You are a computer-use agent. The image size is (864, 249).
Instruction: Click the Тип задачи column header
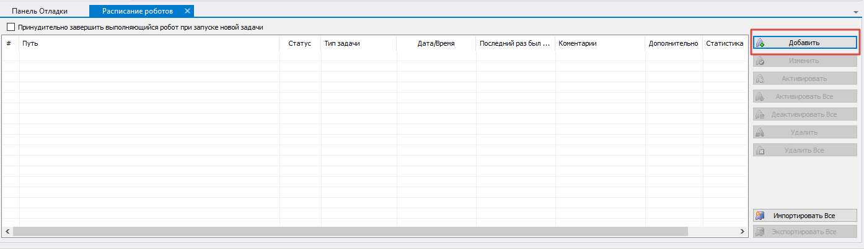359,43
